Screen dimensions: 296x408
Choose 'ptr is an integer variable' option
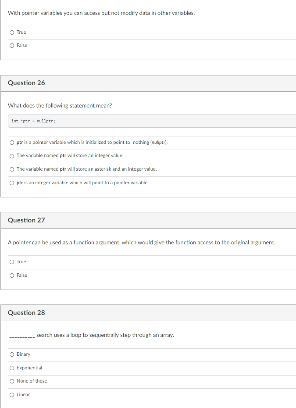12,183
